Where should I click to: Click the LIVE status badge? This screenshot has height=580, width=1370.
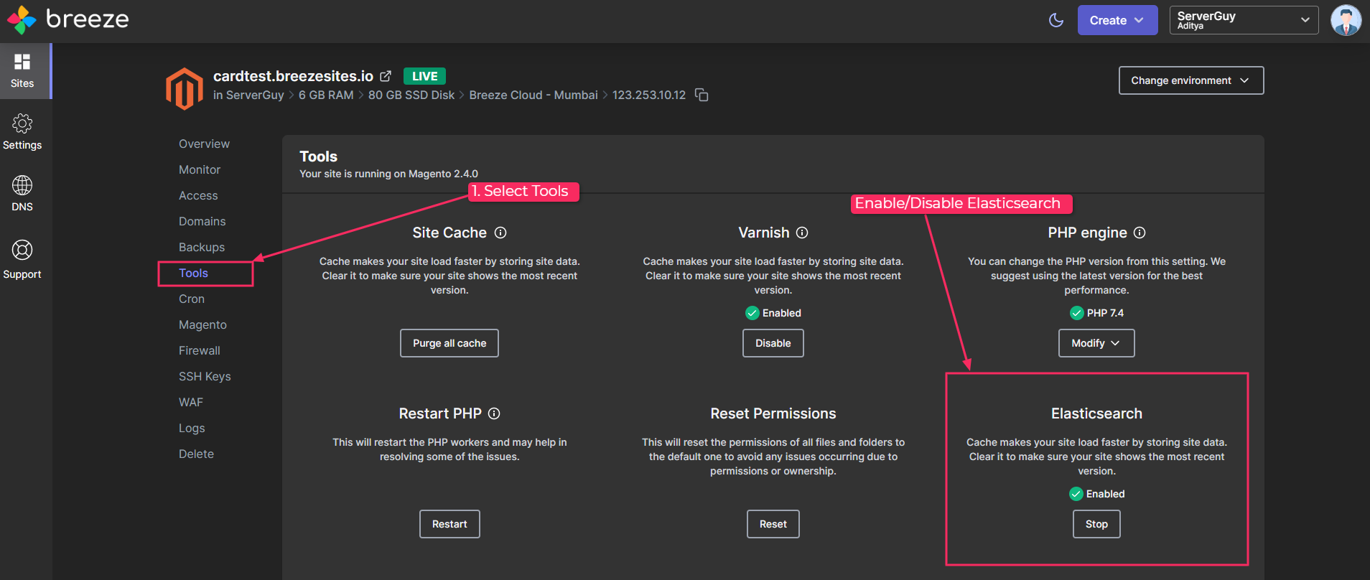click(424, 76)
